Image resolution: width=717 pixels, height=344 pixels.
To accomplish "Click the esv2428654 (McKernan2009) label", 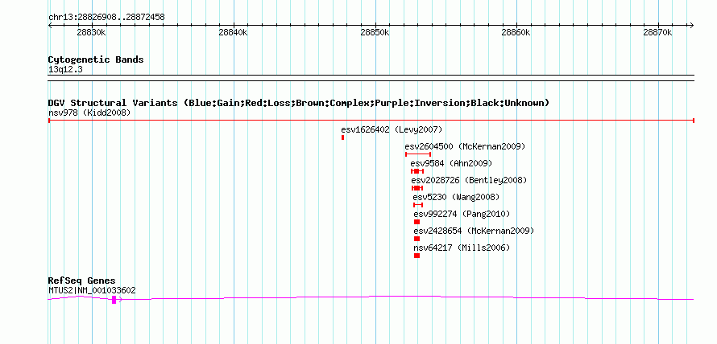I will click(474, 231).
